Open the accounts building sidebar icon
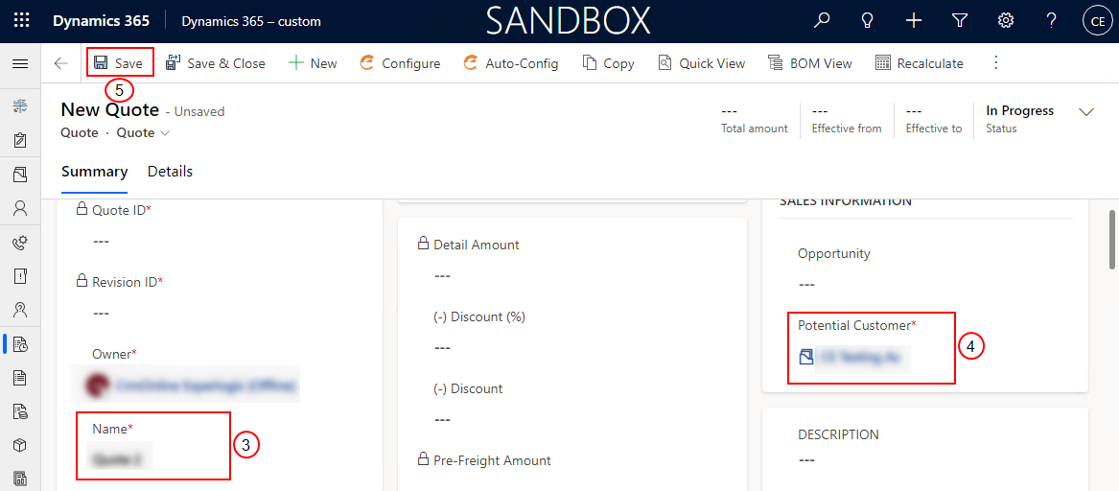The width and height of the screenshot is (1119, 491). [x=20, y=175]
